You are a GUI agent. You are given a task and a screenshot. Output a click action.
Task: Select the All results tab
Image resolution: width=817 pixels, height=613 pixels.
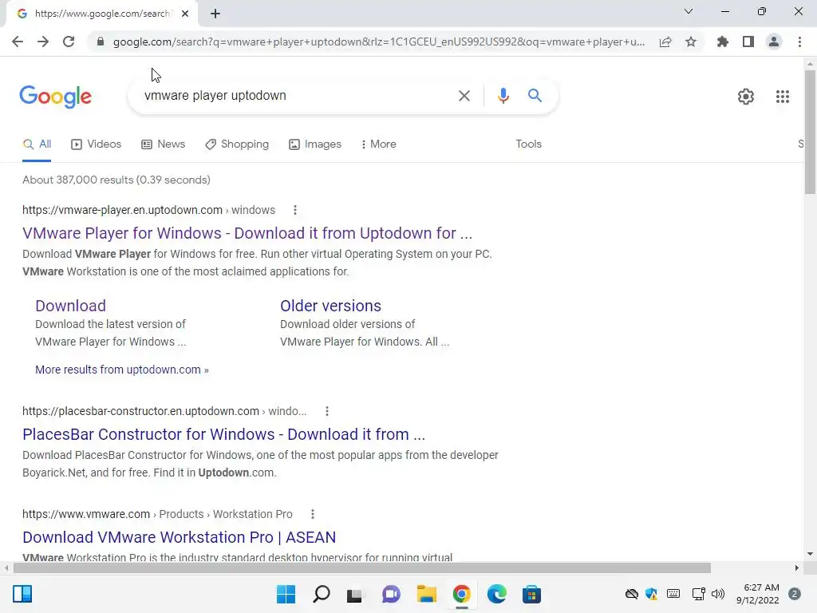pos(37,144)
